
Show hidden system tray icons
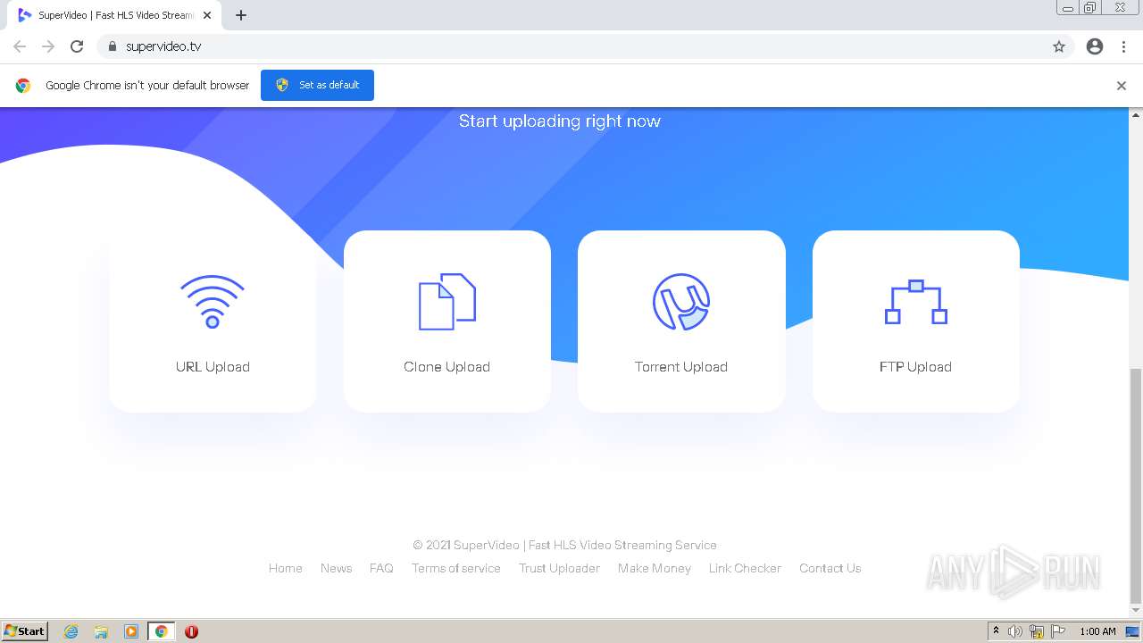pos(996,631)
